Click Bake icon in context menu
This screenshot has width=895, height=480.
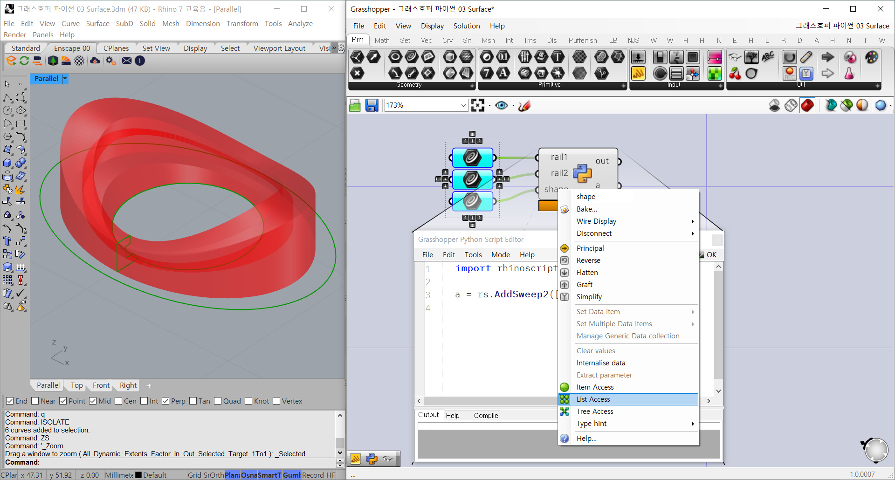pyautogui.click(x=565, y=209)
